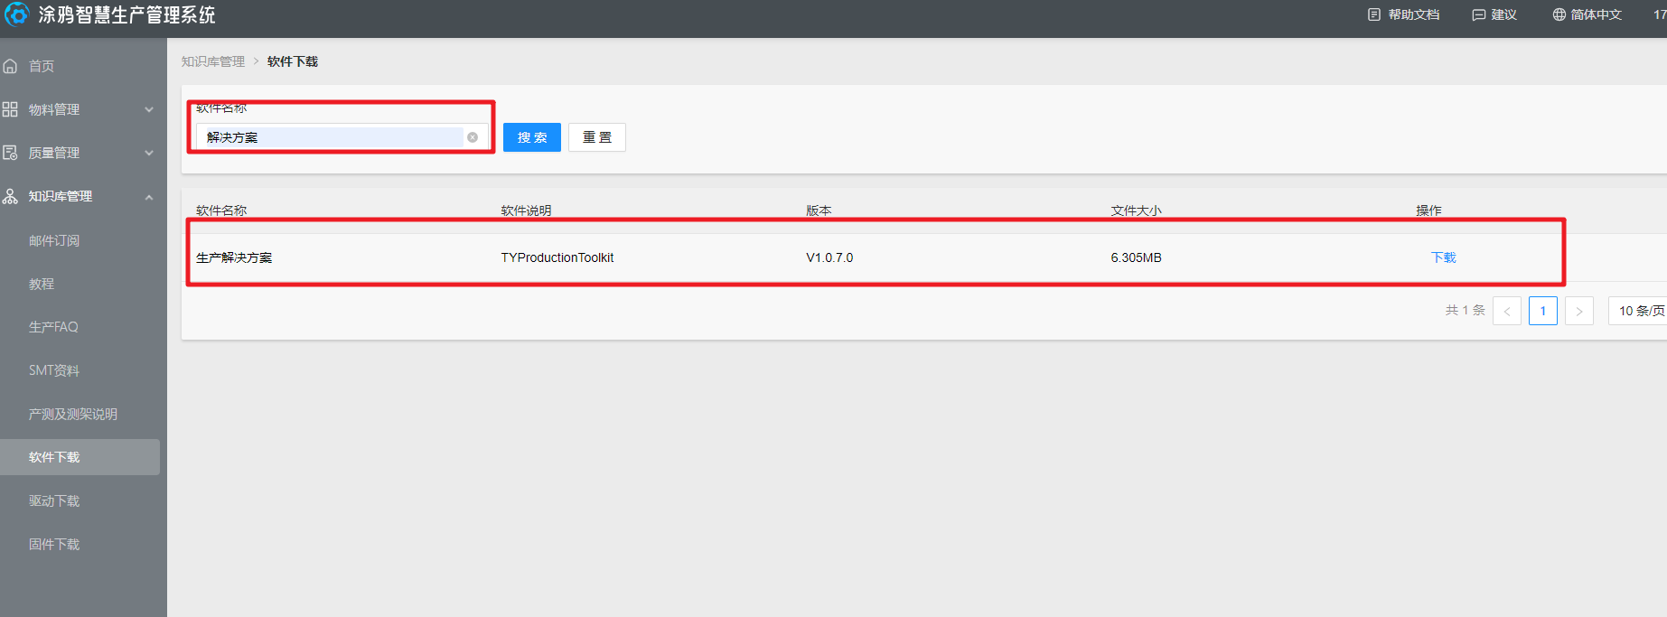Click the quality icon beside 质量管理

[x=10, y=153]
